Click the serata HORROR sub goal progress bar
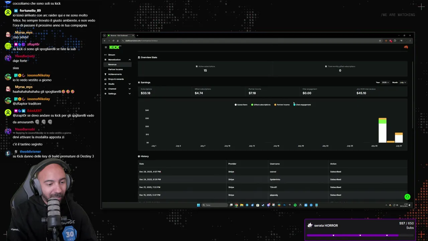The height and width of the screenshot is (241, 428). pos(360,235)
